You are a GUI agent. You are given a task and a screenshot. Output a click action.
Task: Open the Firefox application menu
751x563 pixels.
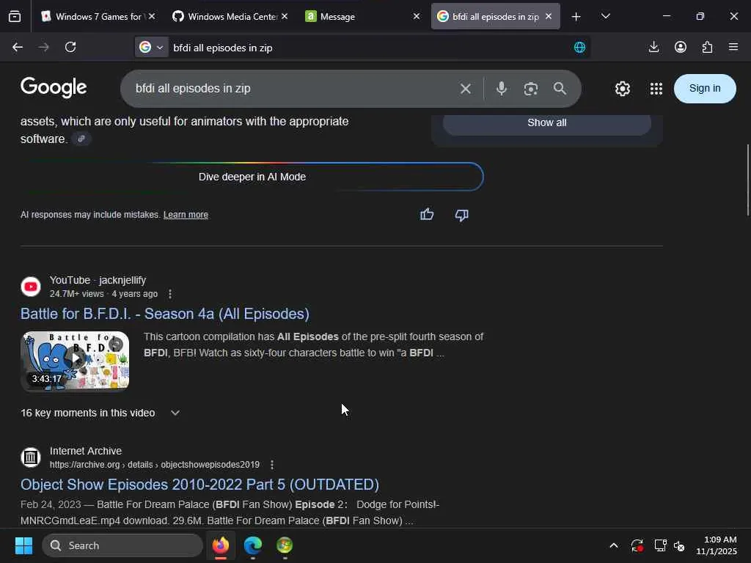click(733, 47)
